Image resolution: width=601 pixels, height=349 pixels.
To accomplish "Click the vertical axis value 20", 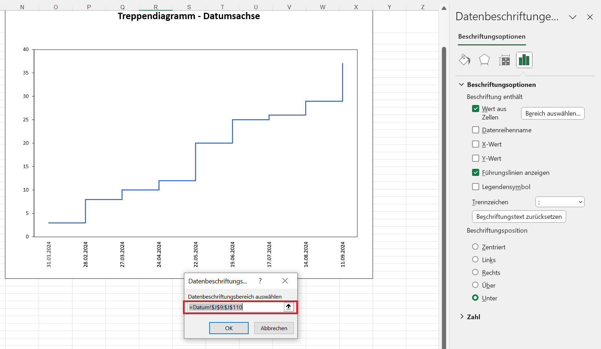I will pyautogui.click(x=26, y=143).
